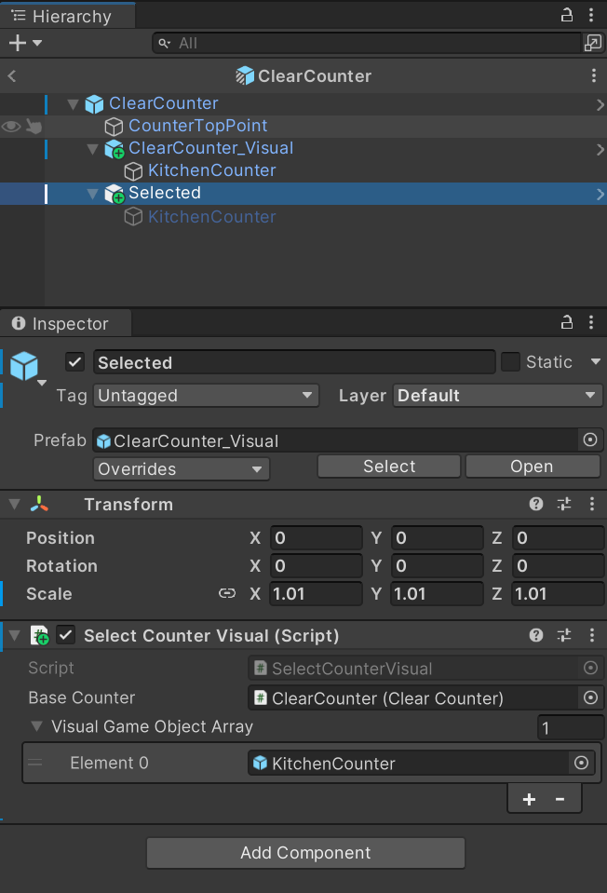This screenshot has width=607, height=893.
Task: Click the Inspector tab
Action: click(x=65, y=322)
